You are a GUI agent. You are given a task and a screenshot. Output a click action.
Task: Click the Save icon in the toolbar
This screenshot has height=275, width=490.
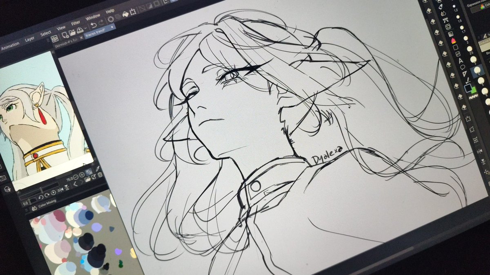click(x=80, y=30)
